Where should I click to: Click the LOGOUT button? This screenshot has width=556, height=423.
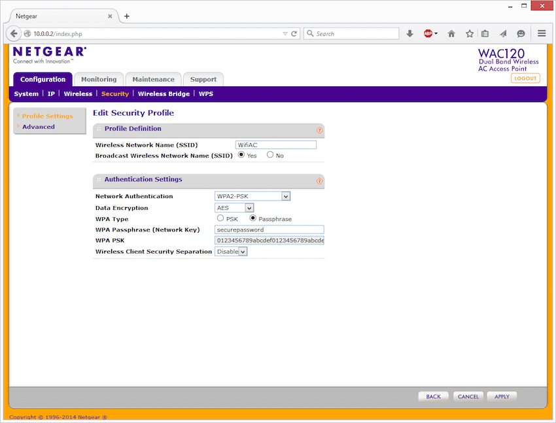point(525,78)
